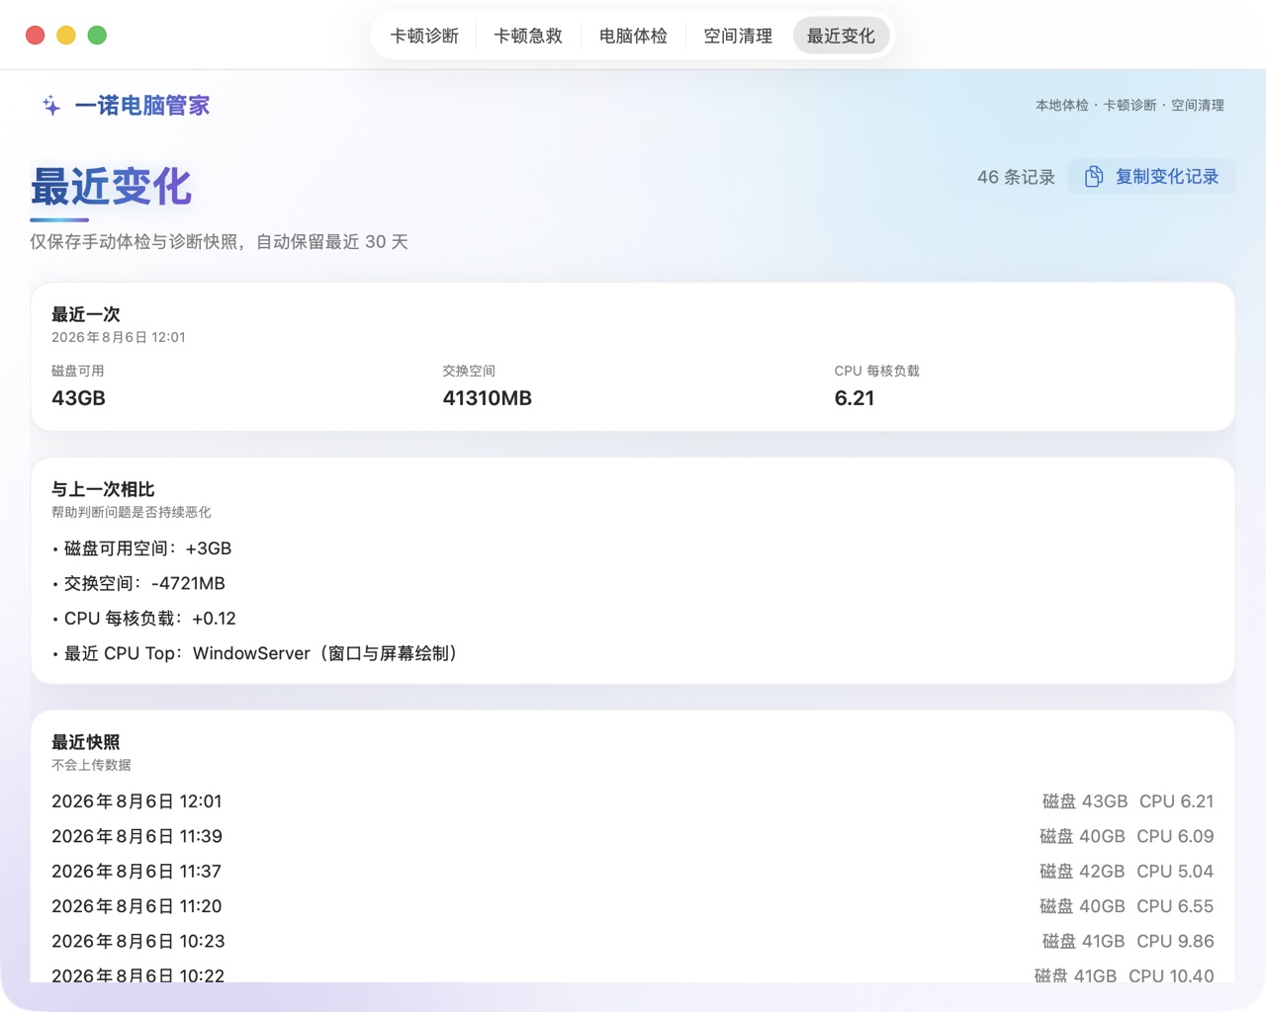Viewport: 1266px width, 1012px height.
Task: Select the snapshot row 2026年8月6日 11:39
Action: click(x=633, y=836)
